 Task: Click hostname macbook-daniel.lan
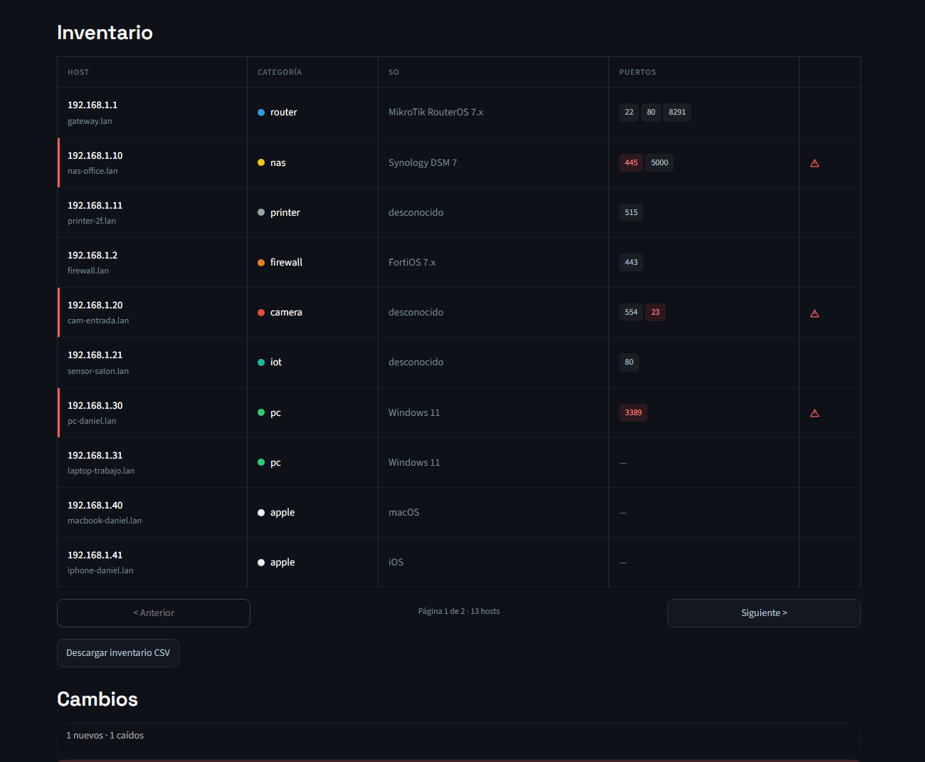[105, 521]
